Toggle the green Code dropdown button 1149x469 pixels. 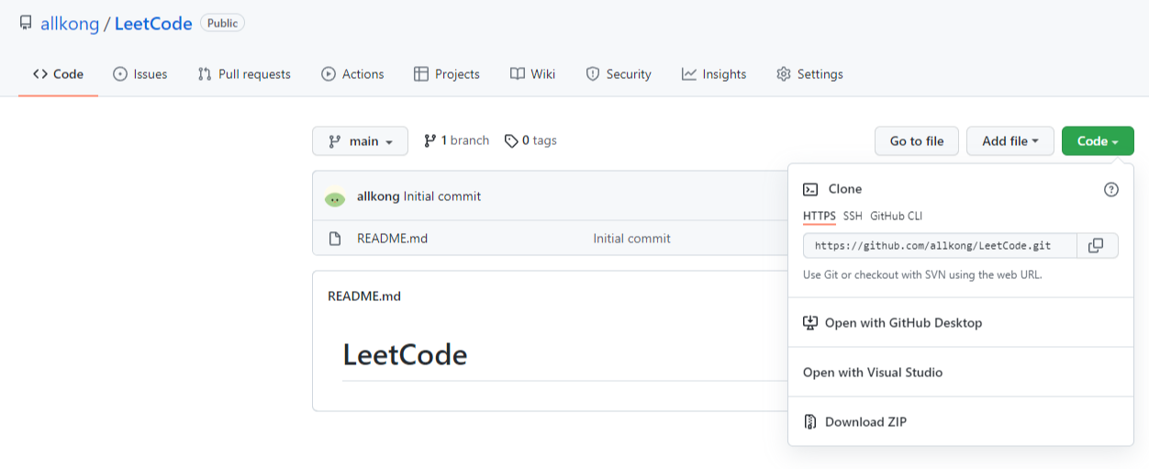click(1098, 141)
